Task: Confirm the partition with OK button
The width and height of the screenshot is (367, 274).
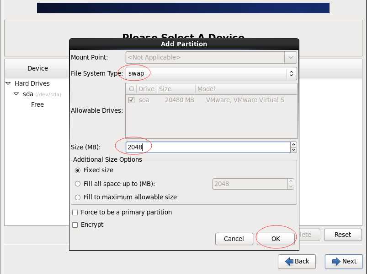Action: pos(276,239)
